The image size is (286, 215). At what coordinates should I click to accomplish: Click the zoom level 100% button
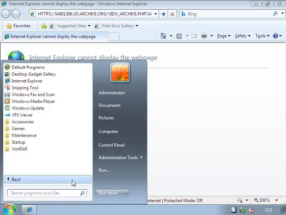click(262, 200)
